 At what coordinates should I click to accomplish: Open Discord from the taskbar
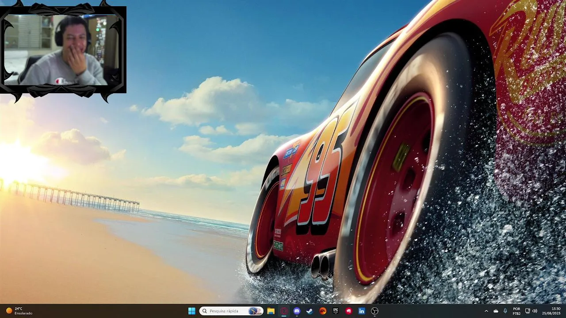[x=297, y=311]
